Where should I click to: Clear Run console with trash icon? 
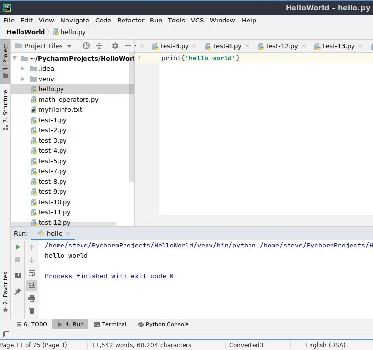coord(32,310)
